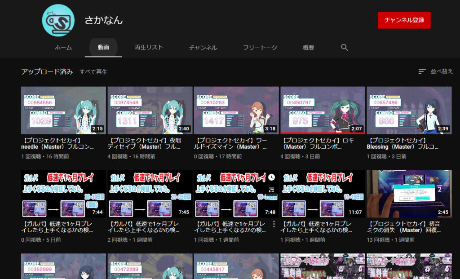Select the 動画 tab
The width and height of the screenshot is (460, 279).
pyautogui.click(x=103, y=47)
